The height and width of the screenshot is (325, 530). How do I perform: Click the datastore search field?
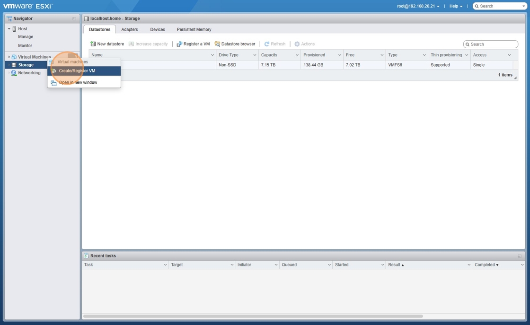(490, 44)
